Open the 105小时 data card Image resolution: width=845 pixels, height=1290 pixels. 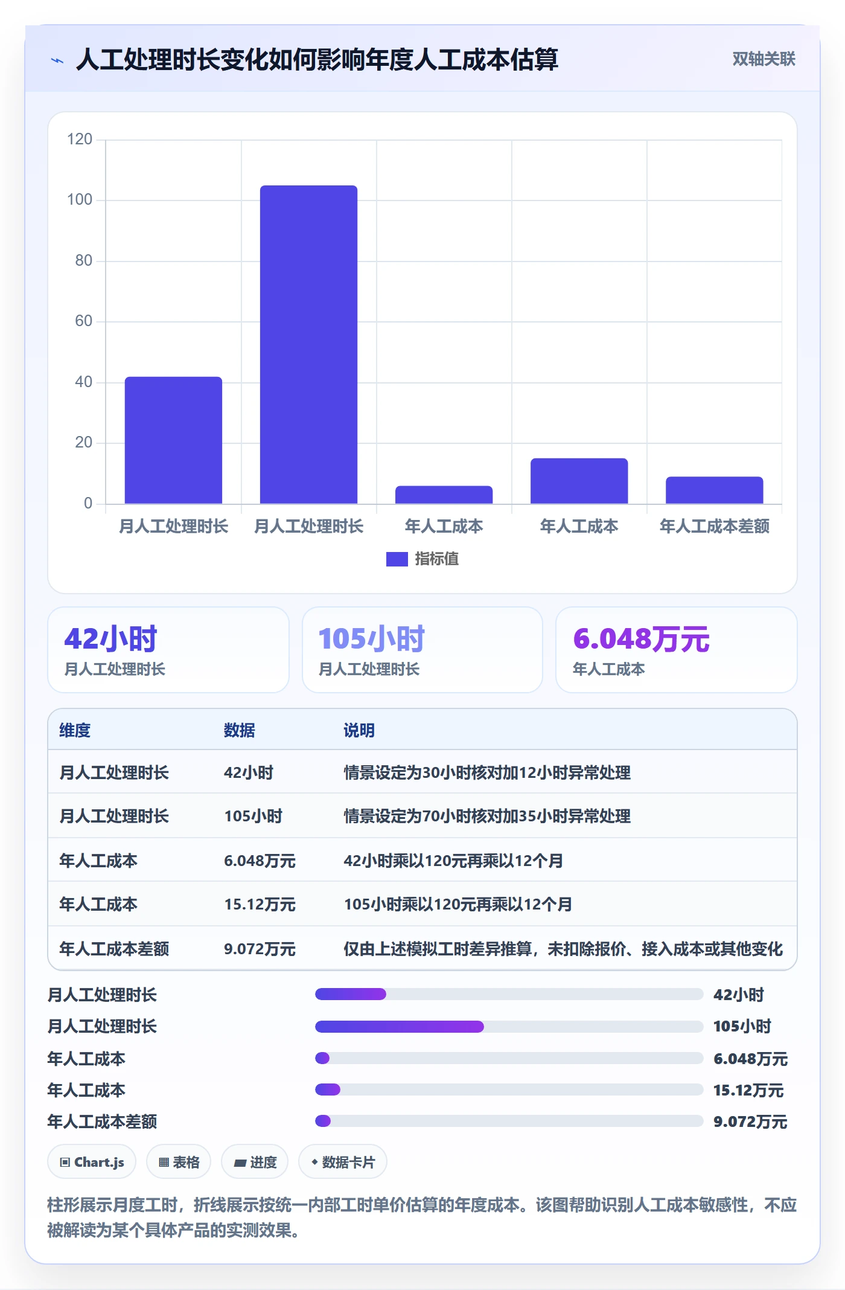422,650
